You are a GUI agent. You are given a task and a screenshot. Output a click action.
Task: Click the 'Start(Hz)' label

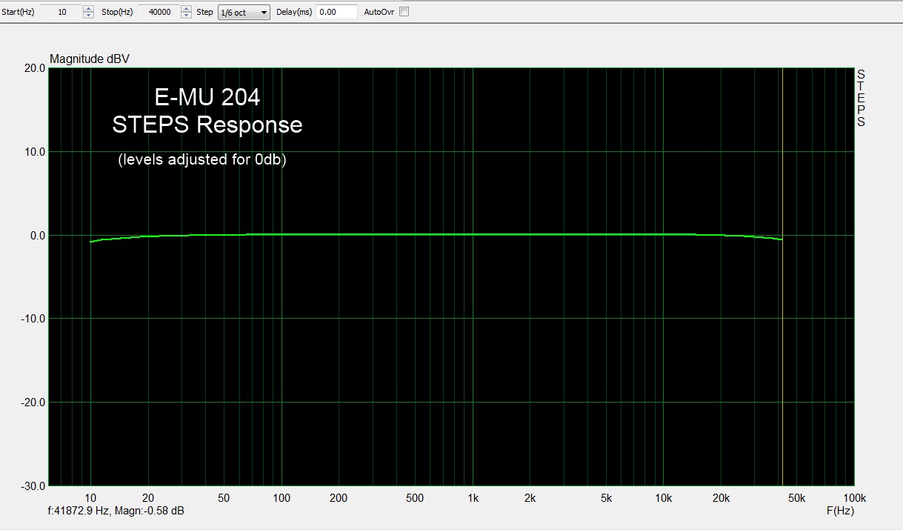18,13
